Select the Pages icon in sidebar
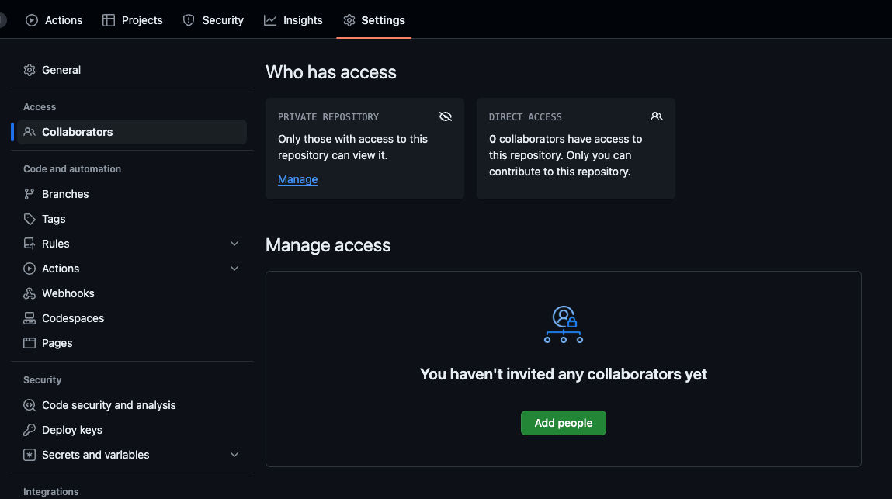Screen dimensions: 892x499 29,342
